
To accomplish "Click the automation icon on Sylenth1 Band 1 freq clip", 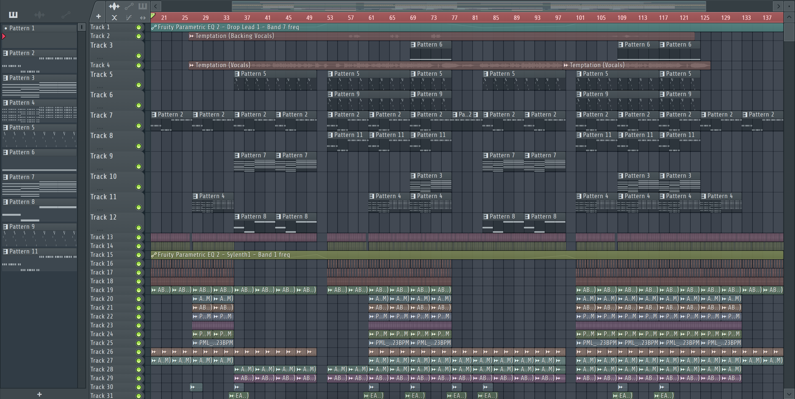I will point(154,255).
